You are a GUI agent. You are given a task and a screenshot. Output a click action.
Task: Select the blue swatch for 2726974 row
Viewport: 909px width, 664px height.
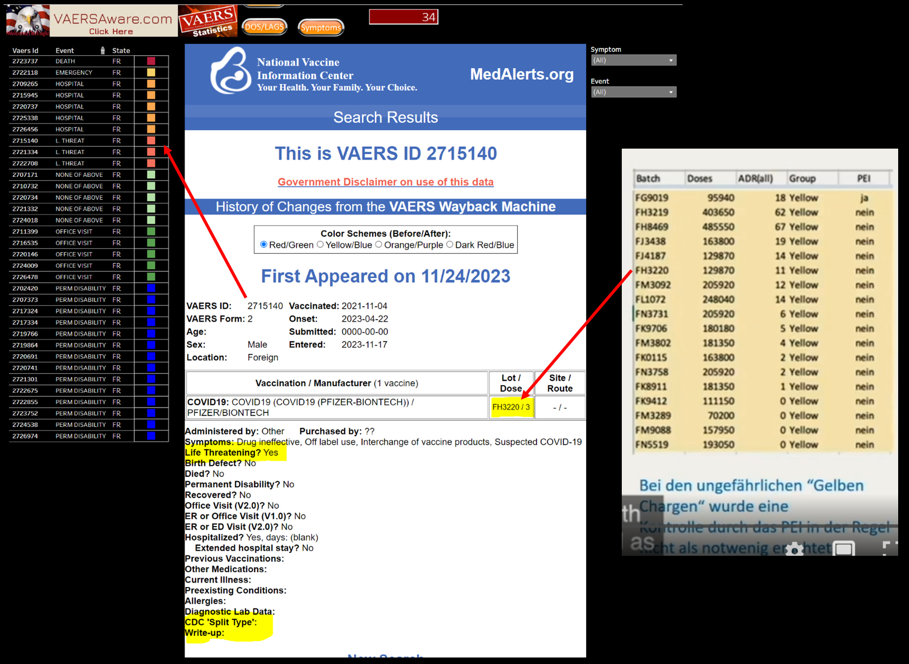tap(151, 436)
